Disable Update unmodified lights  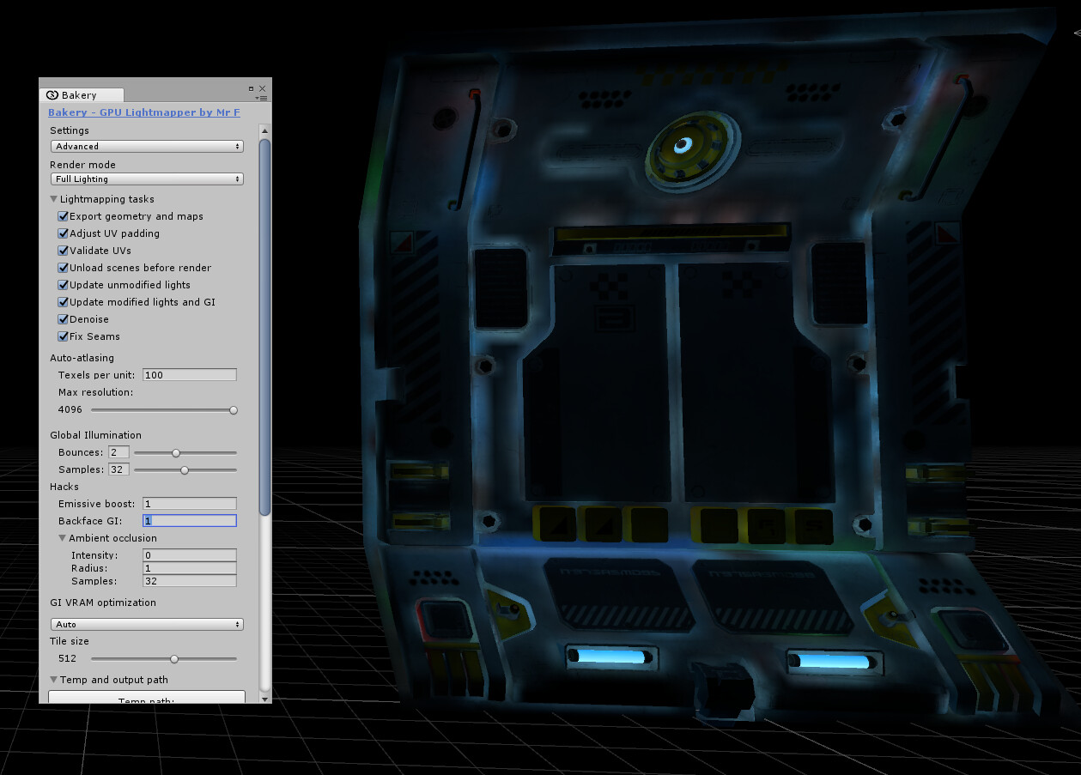pyautogui.click(x=63, y=285)
